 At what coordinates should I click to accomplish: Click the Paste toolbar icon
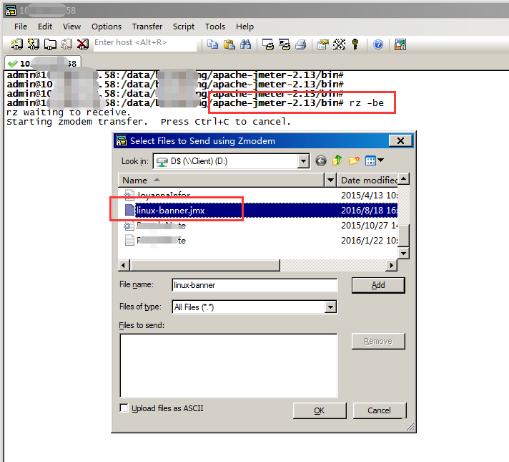pos(229,44)
